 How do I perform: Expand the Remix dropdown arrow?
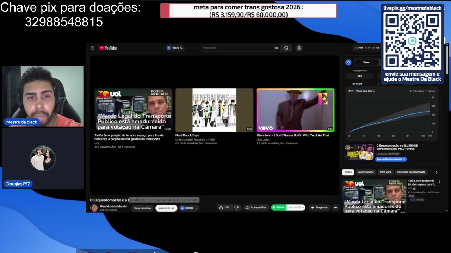tap(197, 208)
